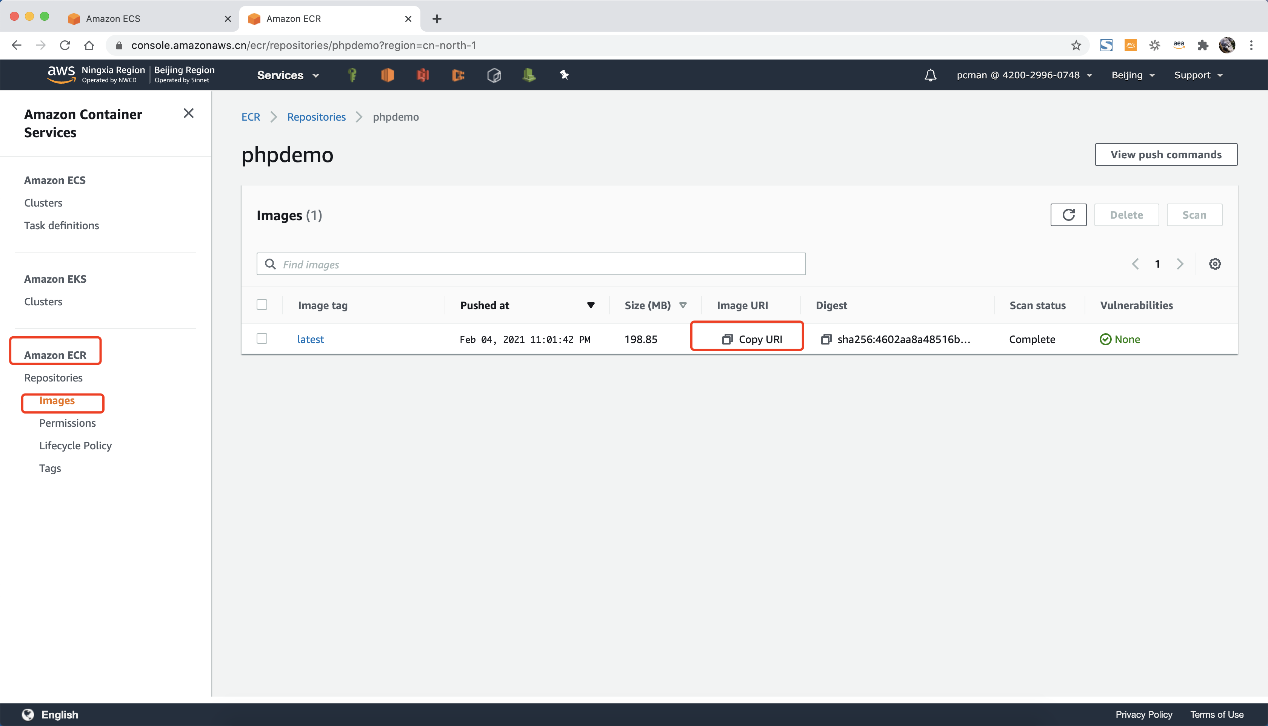Open the white cube shortcut icon
Viewport: 1268px width, 726px height.
[x=494, y=75]
